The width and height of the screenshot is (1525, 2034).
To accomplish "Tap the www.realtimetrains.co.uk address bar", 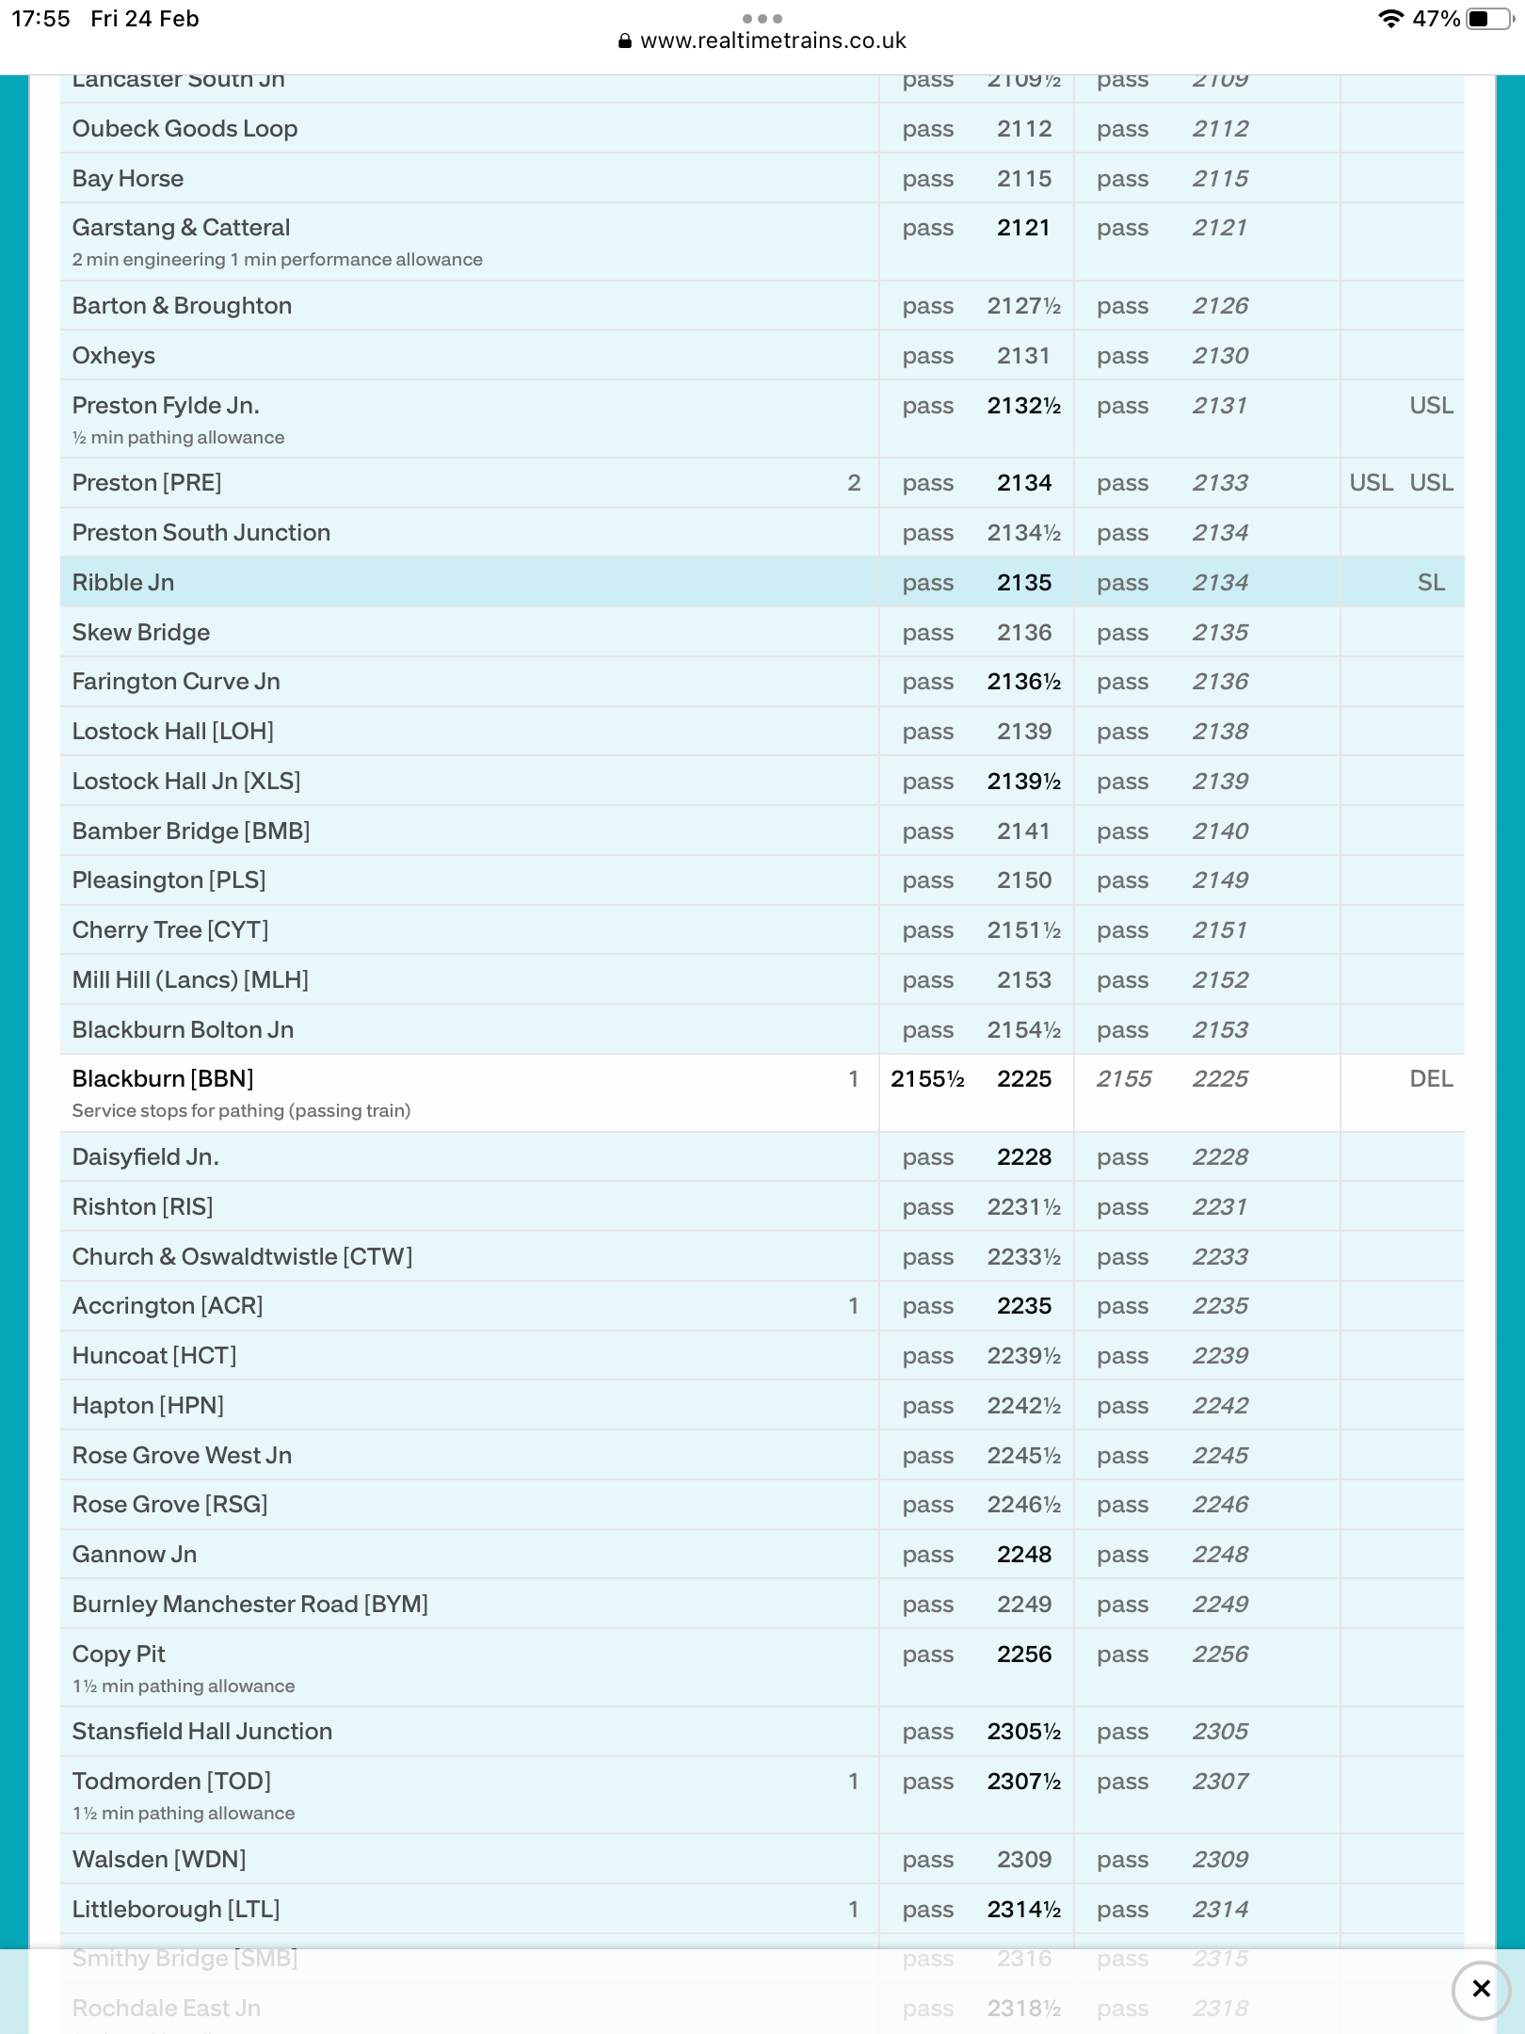I will (x=772, y=41).
